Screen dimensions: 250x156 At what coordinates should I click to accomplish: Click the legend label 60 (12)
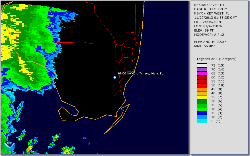point(218,77)
